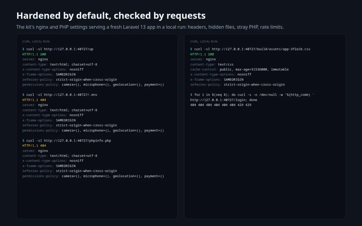
Task: Click the green "HTTP/1.1 200" under the /up command
Action: click(x=34, y=54)
